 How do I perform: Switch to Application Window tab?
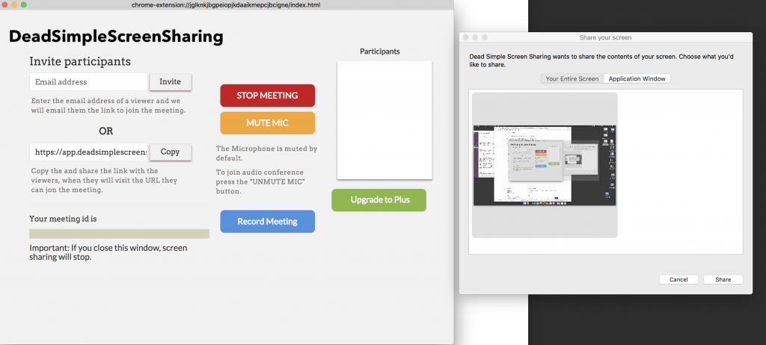point(637,78)
